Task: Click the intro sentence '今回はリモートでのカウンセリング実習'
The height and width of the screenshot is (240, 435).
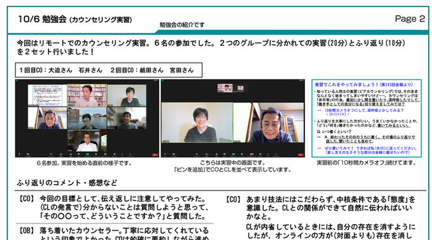Action: click(x=82, y=43)
